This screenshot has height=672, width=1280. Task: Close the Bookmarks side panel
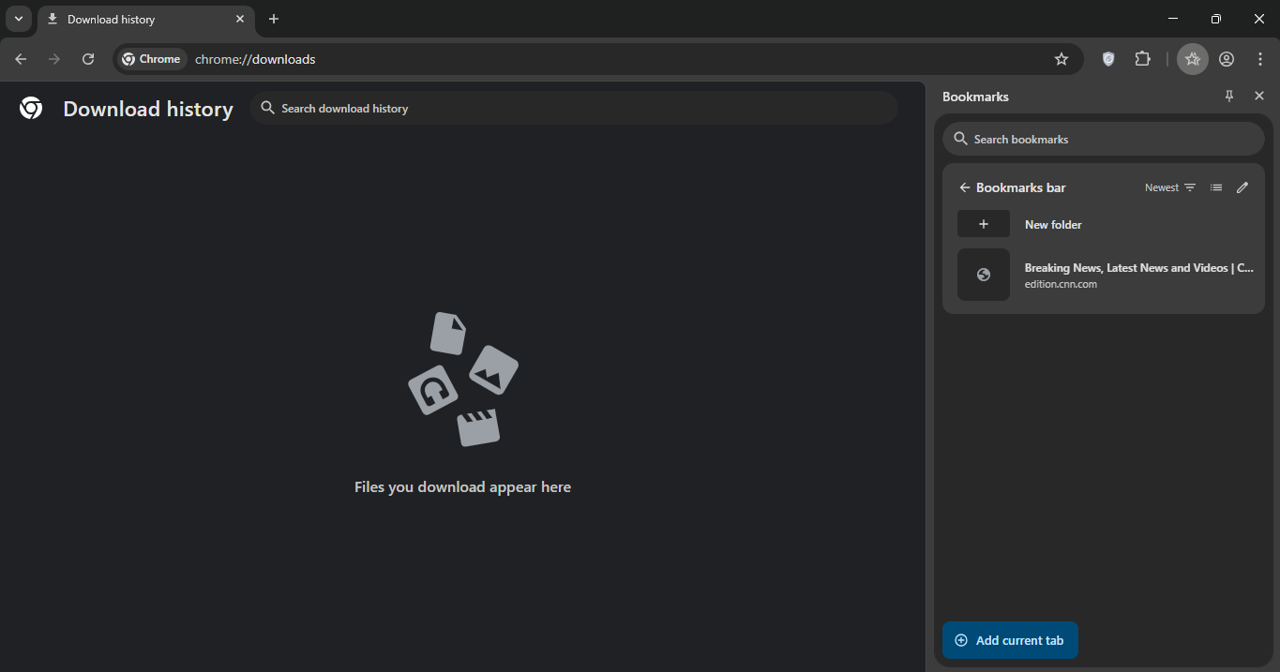[x=1259, y=96]
